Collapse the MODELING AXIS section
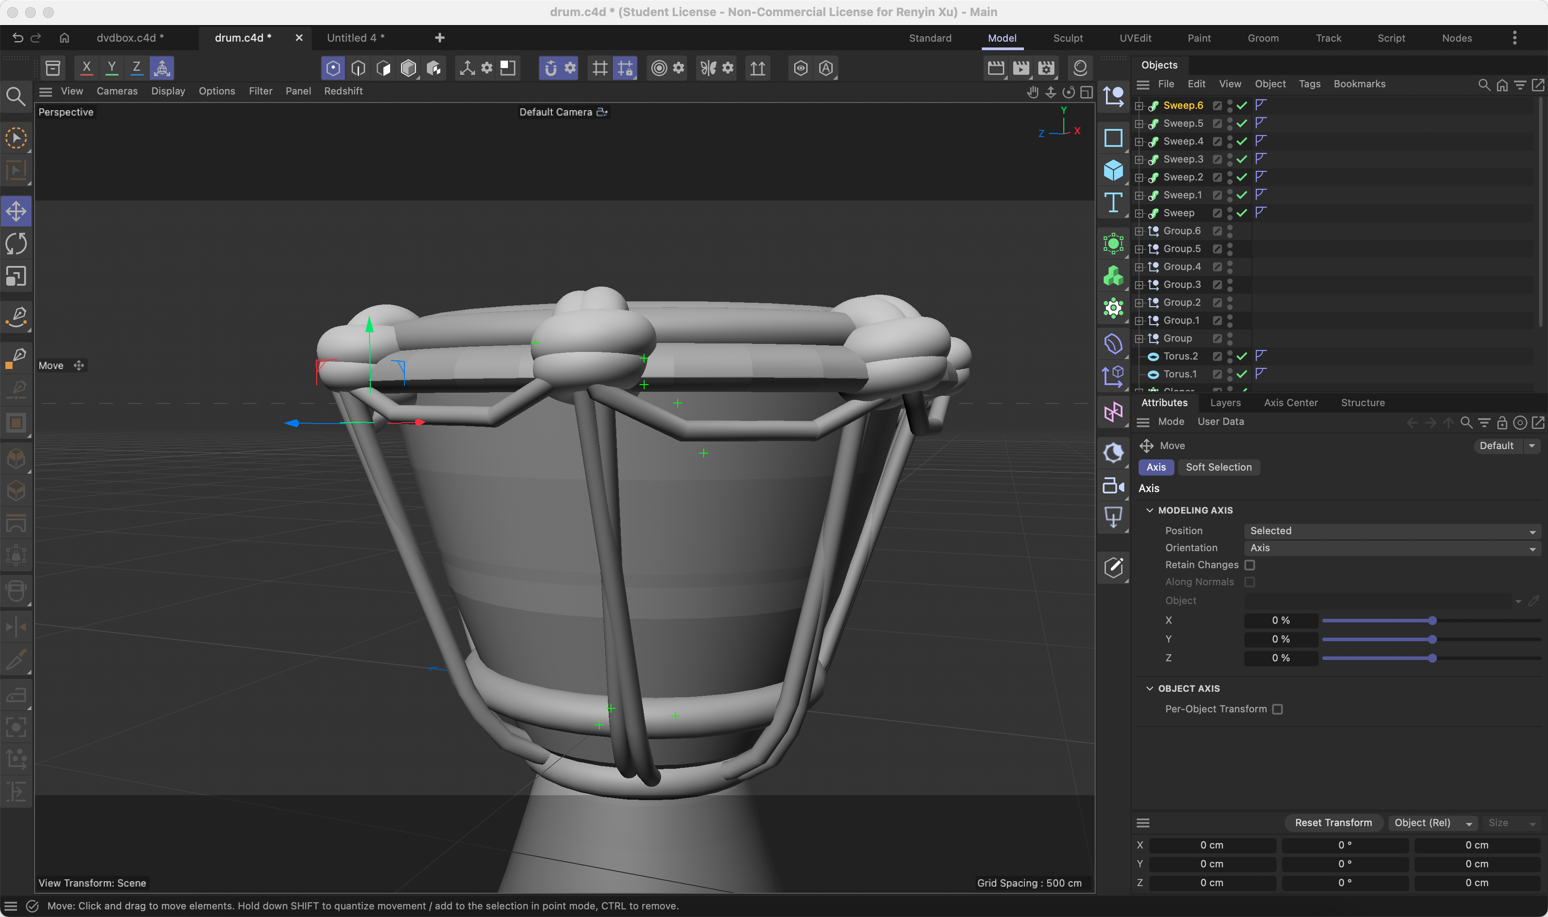Image resolution: width=1548 pixels, height=917 pixels. [x=1150, y=510]
